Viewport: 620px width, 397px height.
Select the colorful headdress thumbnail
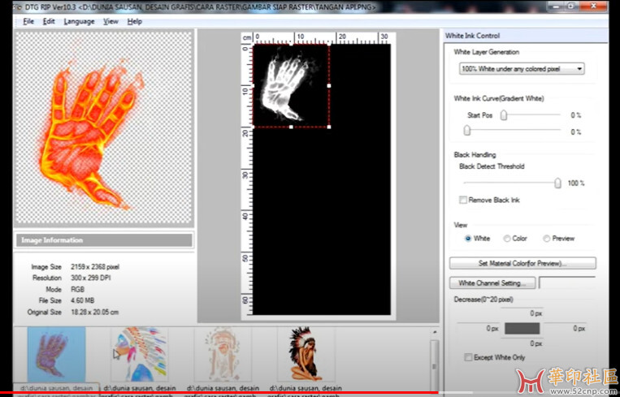(139, 354)
